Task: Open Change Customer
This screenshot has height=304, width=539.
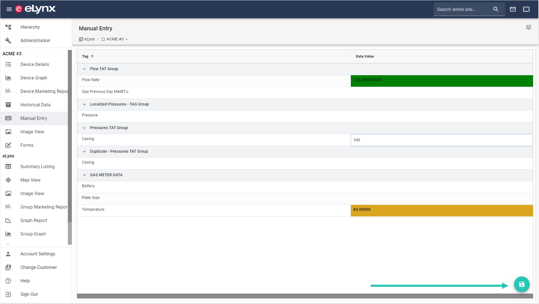Action: point(39,267)
